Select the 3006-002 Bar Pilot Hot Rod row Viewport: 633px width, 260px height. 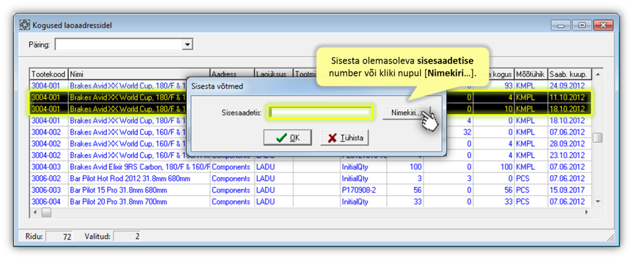(118, 178)
